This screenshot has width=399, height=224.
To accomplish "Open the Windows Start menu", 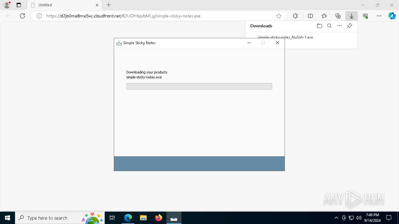I will click(x=7, y=218).
